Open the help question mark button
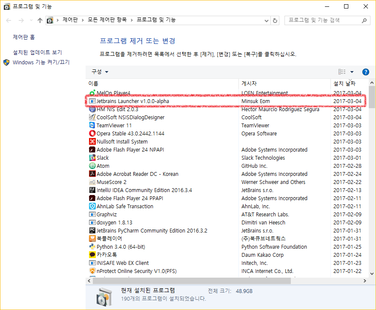376x310 pixels. [365, 72]
